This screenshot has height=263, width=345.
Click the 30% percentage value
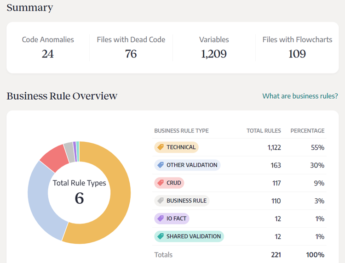(317, 165)
